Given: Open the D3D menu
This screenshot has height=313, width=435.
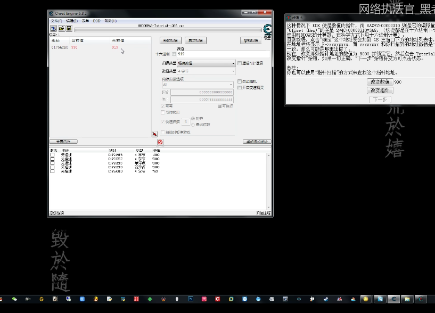Looking at the screenshot, I should [96, 21].
